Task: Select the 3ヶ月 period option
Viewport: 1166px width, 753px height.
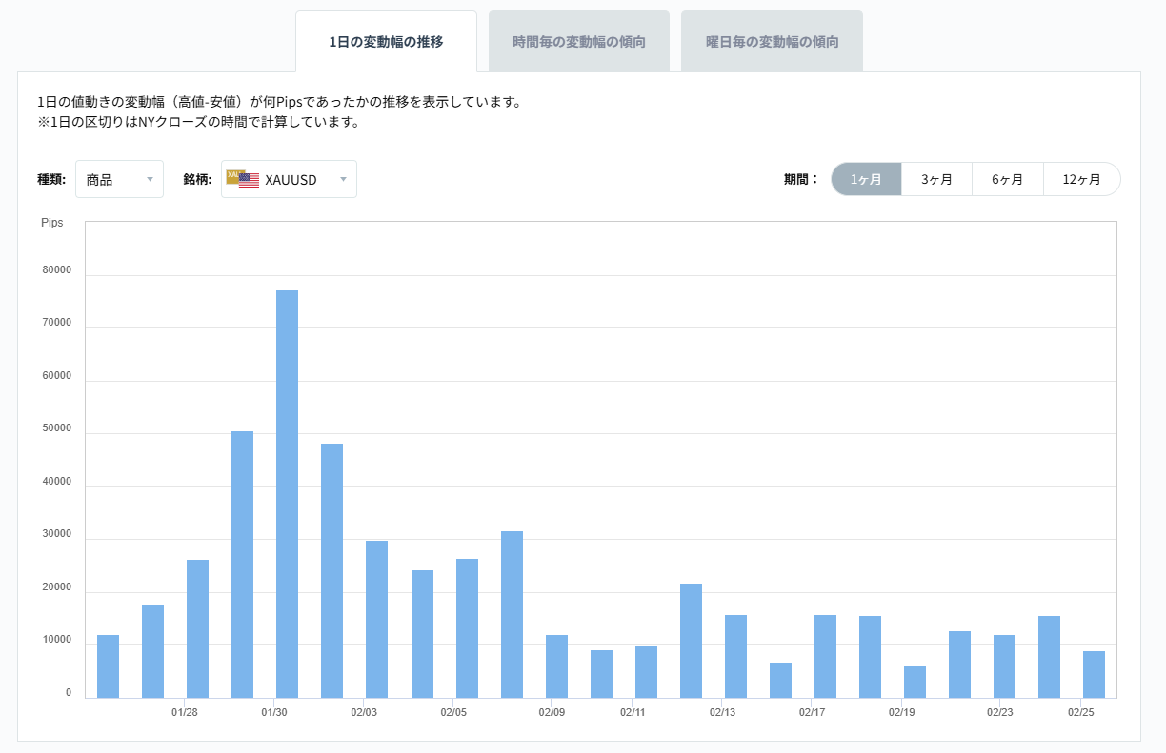Action: click(935, 179)
